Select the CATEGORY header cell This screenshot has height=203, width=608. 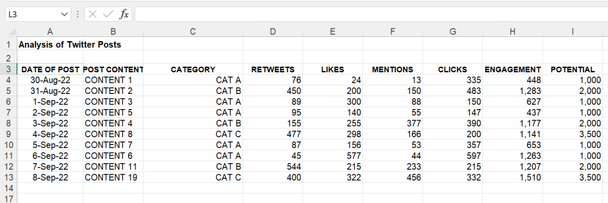pyautogui.click(x=193, y=69)
